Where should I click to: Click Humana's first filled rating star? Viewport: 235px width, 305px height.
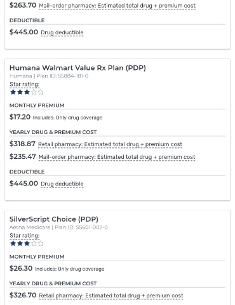13,92
